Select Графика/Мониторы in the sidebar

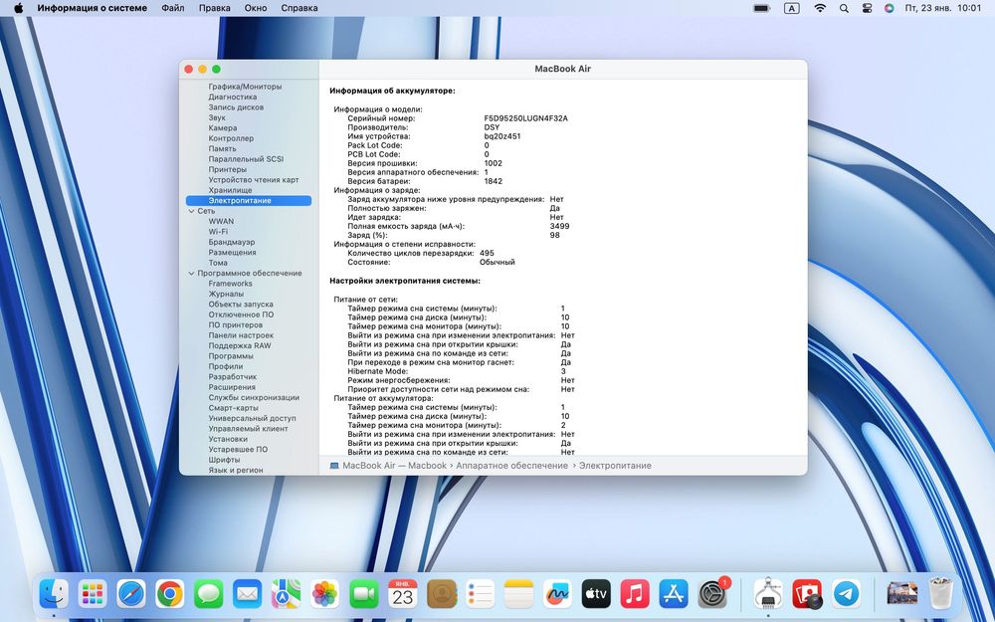point(245,87)
